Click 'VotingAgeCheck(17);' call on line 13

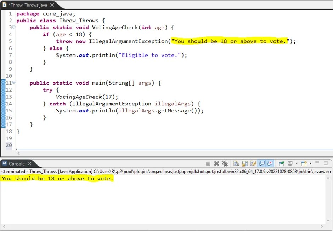(87, 97)
